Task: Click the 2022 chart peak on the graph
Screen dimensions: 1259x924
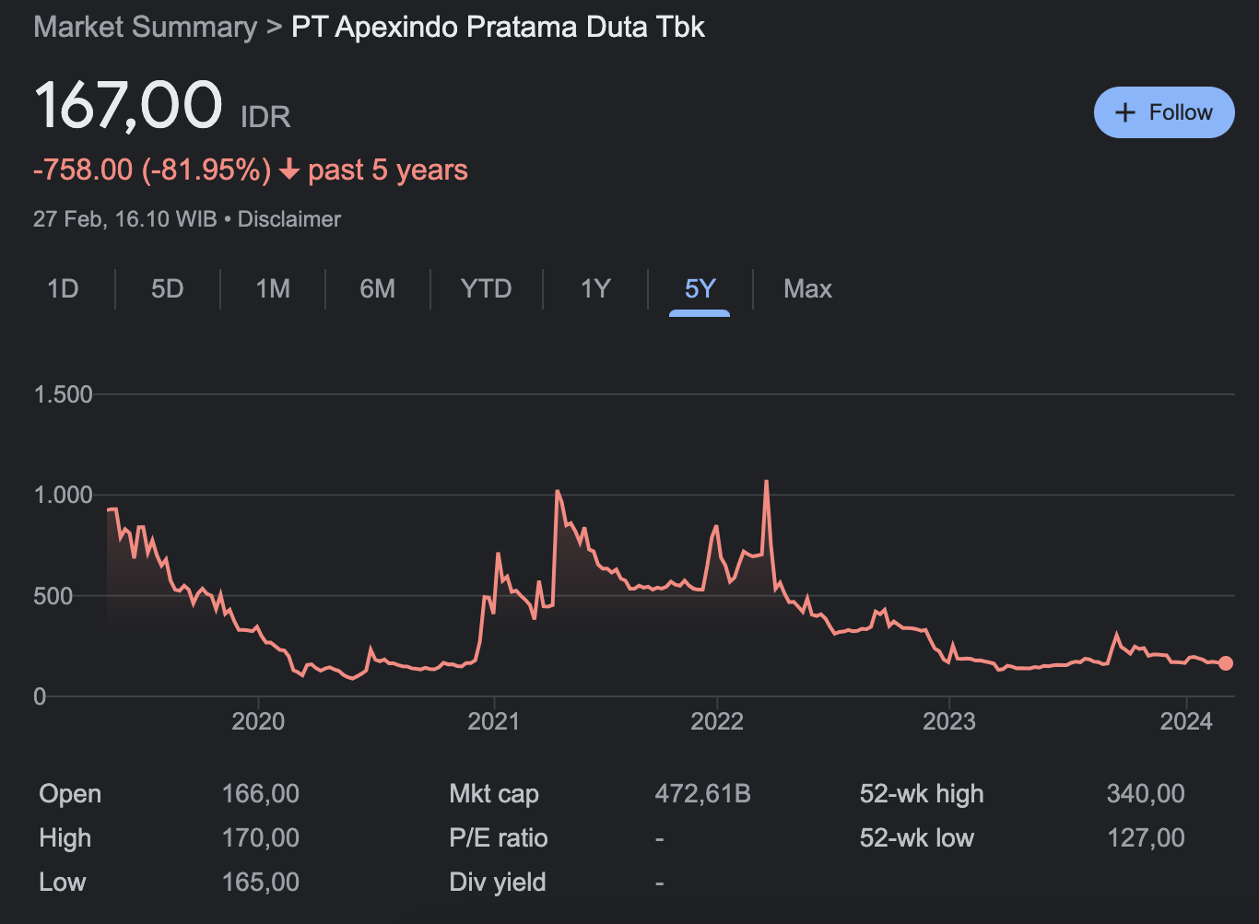Action: pyautogui.click(x=767, y=481)
